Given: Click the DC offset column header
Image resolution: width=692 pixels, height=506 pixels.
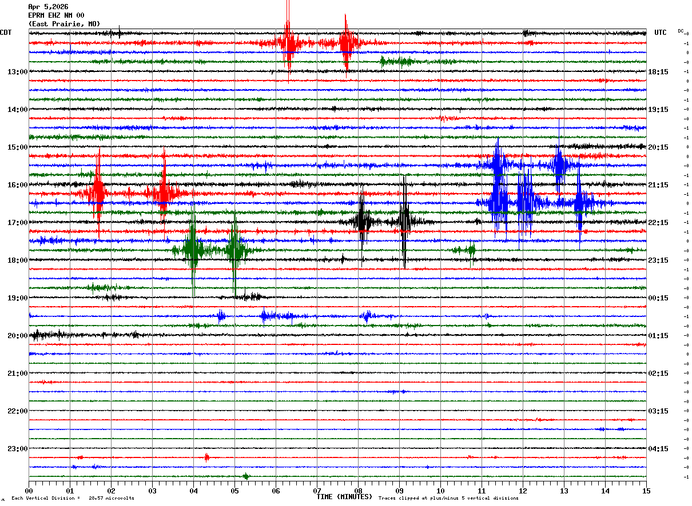Looking at the screenshot, I should point(681,31).
